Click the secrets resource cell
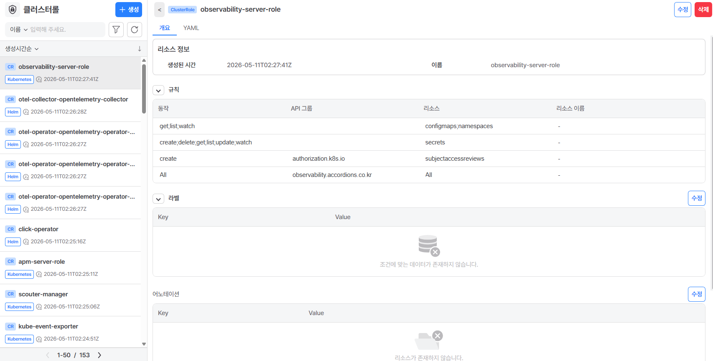 tap(435, 142)
